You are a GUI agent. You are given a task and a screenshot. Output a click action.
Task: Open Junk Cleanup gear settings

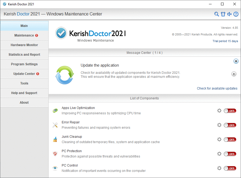click(219, 139)
